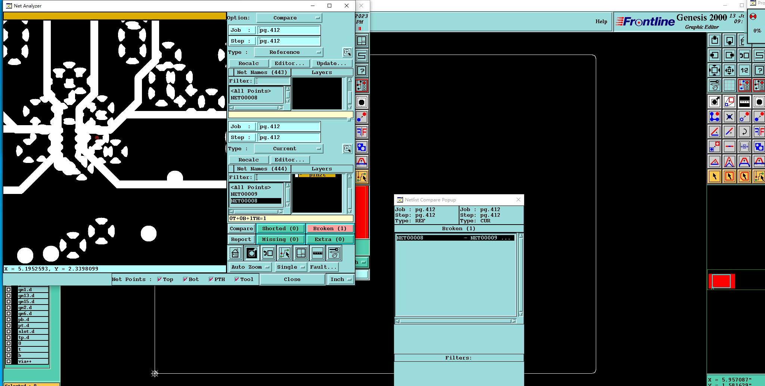Click the red triangle with blue base icon

[715, 161]
